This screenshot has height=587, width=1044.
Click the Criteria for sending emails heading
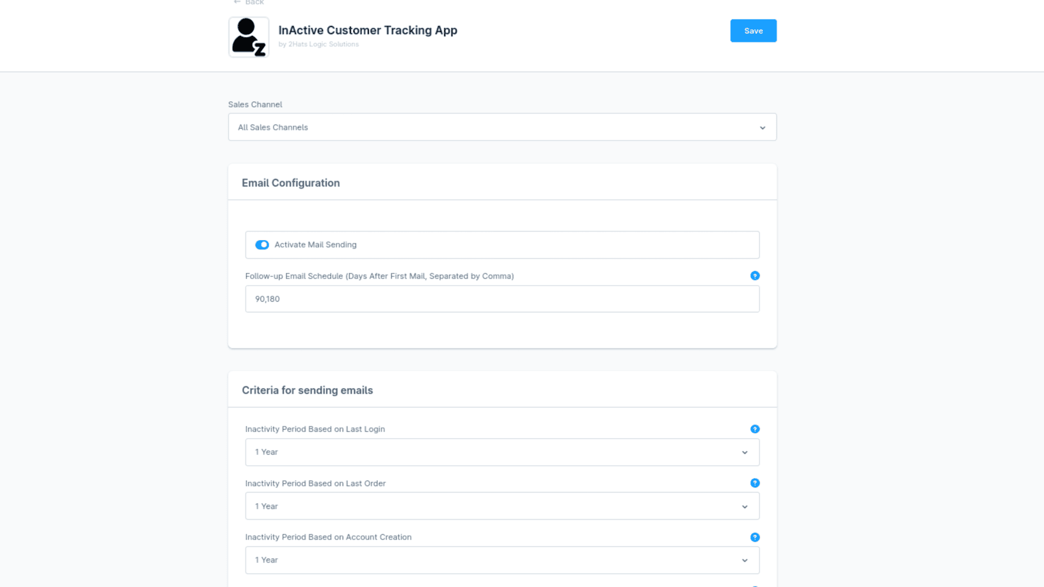click(x=307, y=390)
